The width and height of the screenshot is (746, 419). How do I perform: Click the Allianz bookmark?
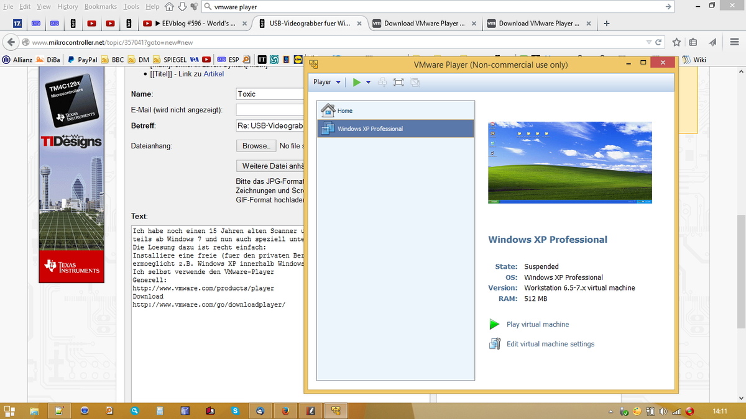(17, 60)
